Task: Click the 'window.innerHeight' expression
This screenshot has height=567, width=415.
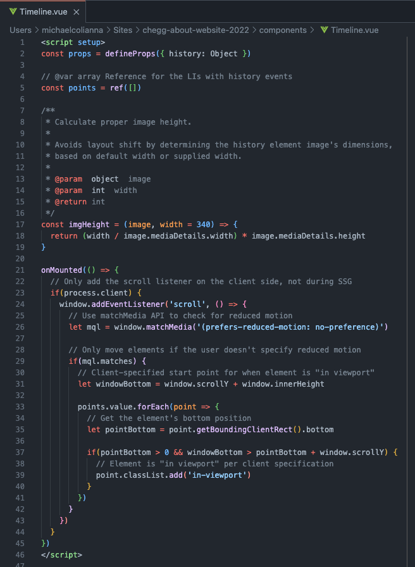Action: pos(283,384)
